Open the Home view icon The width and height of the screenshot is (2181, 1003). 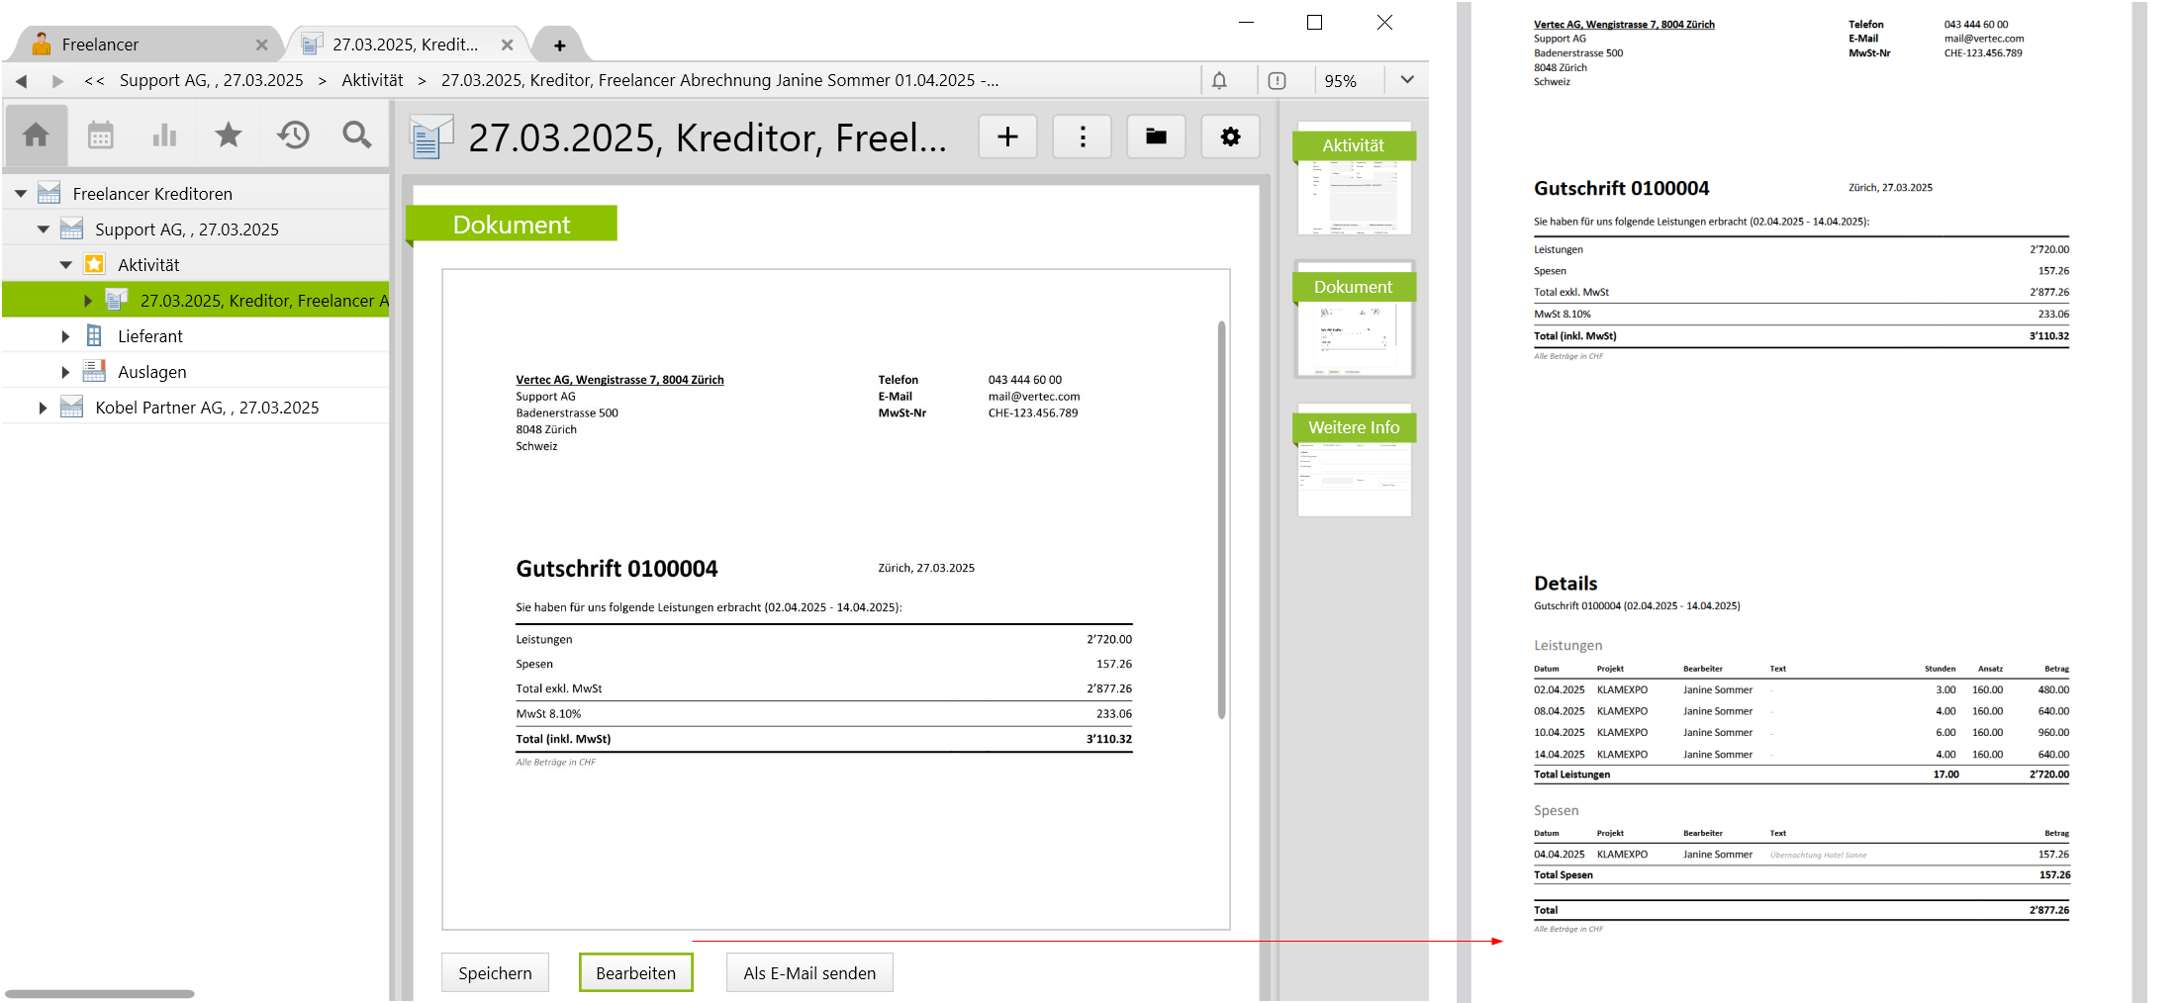click(x=36, y=136)
